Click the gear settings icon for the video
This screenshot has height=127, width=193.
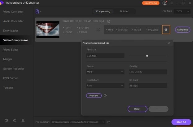(166, 30)
